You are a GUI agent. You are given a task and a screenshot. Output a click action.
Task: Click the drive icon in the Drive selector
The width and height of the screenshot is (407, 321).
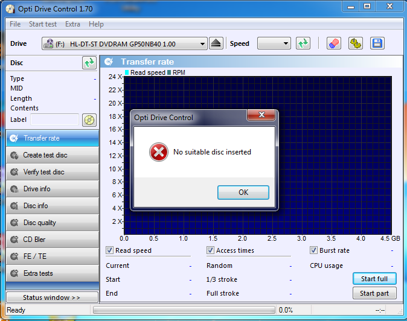[x=48, y=43]
